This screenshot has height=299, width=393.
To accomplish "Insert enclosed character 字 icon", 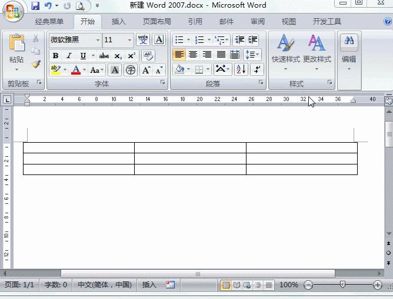I will click(131, 70).
